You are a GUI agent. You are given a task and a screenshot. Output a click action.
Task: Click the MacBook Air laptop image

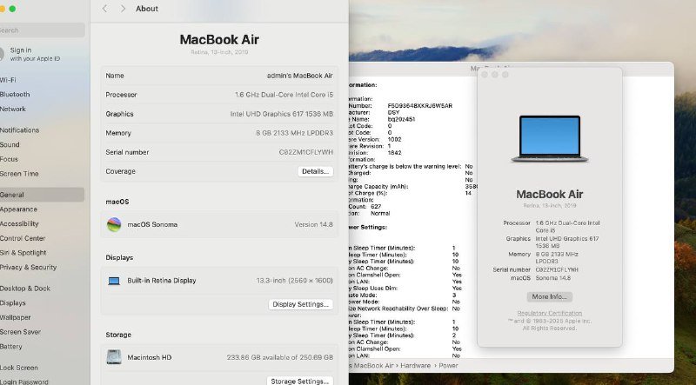coord(550,139)
